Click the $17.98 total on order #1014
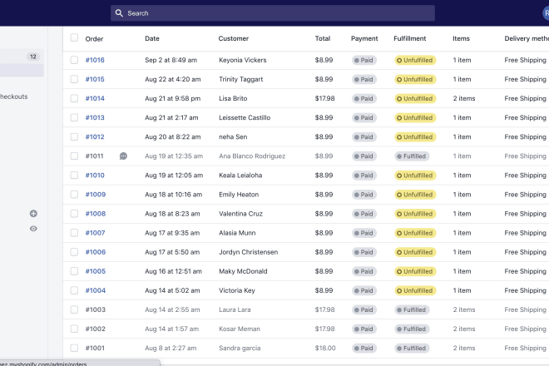This screenshot has width=549, height=366. [325, 98]
